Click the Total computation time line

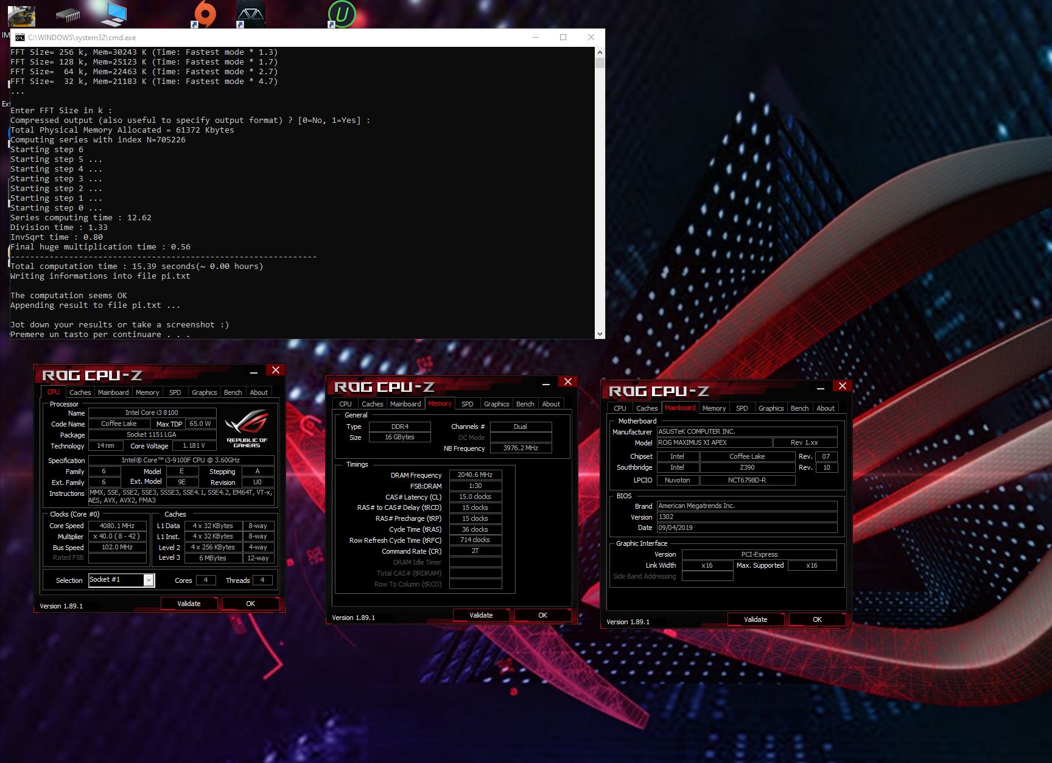click(x=136, y=267)
